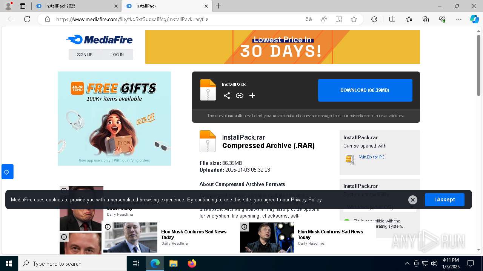Dismiss the cookie banner X
The height and width of the screenshot is (271, 483).
(413, 200)
